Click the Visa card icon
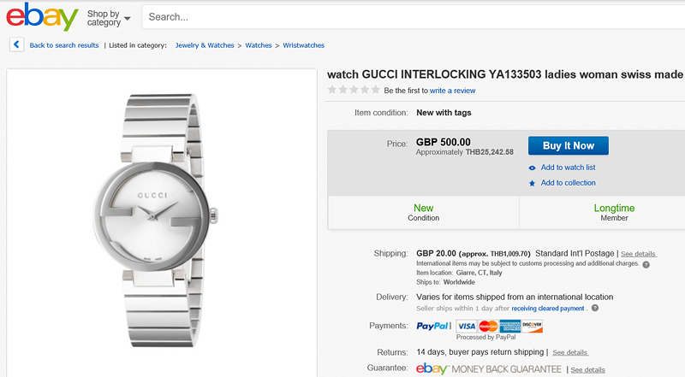Screen dimensions: 685x377 click(467, 326)
